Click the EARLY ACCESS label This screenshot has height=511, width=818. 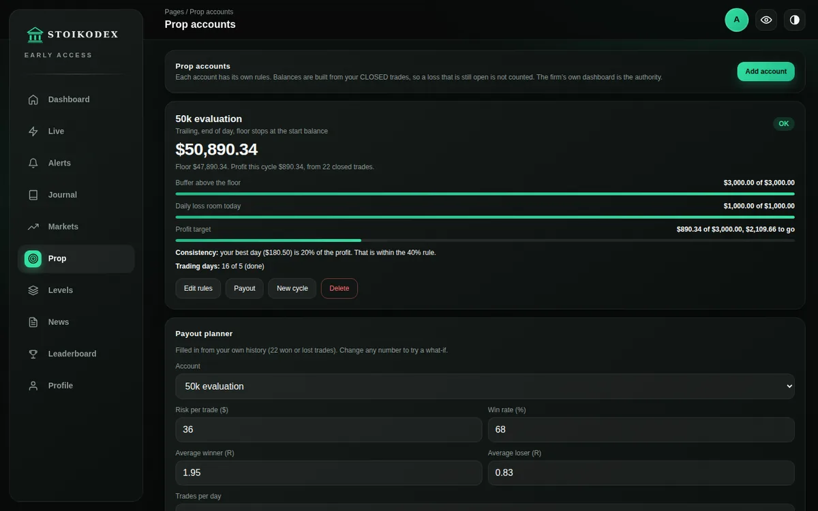point(58,55)
